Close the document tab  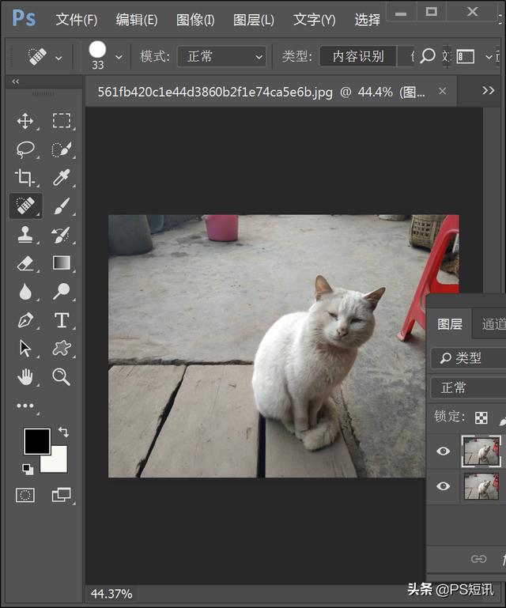(x=443, y=91)
